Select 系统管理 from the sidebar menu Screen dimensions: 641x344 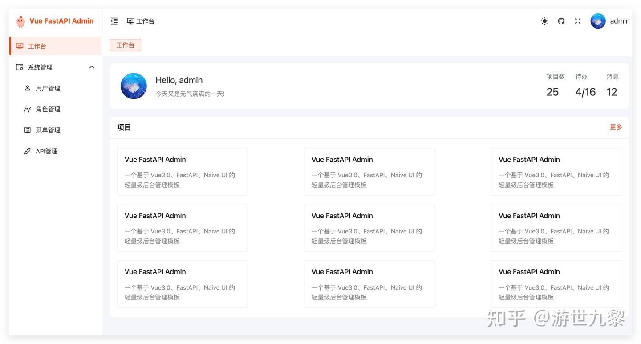click(40, 67)
